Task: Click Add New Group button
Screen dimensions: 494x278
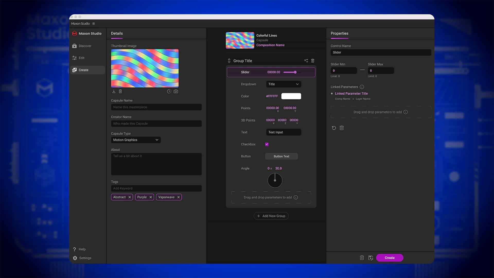Action: tap(271, 216)
